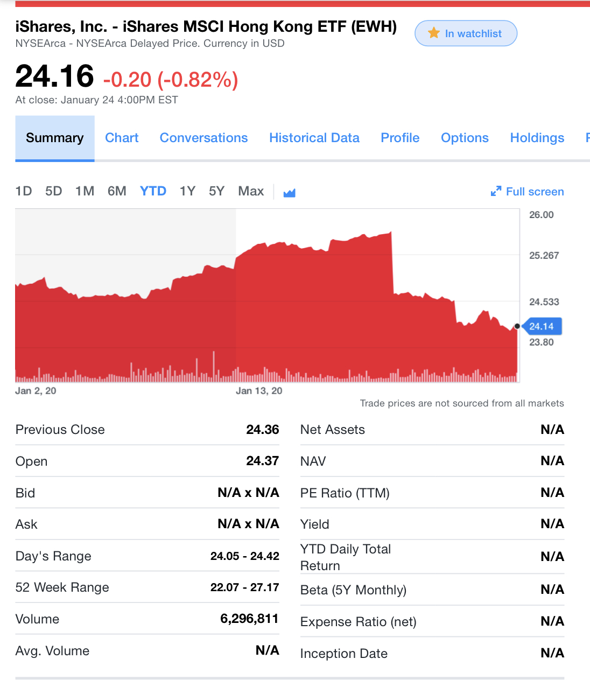Select the Summary tab
This screenshot has width=590, height=680.
pyautogui.click(x=55, y=138)
